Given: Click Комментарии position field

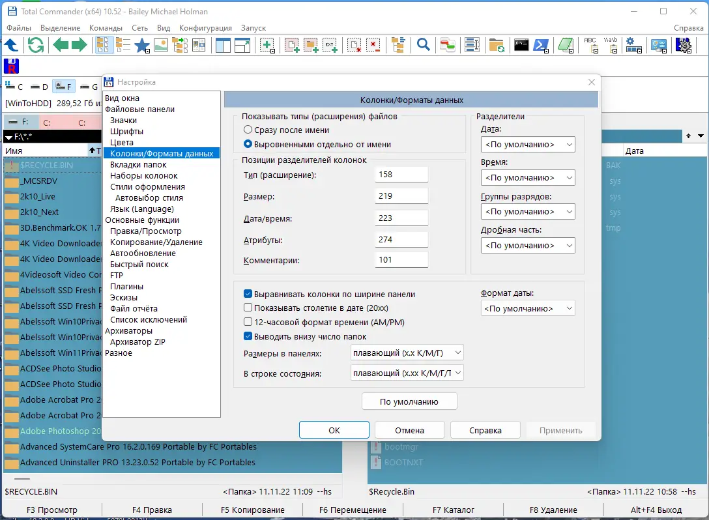Looking at the screenshot, I should coord(401,260).
